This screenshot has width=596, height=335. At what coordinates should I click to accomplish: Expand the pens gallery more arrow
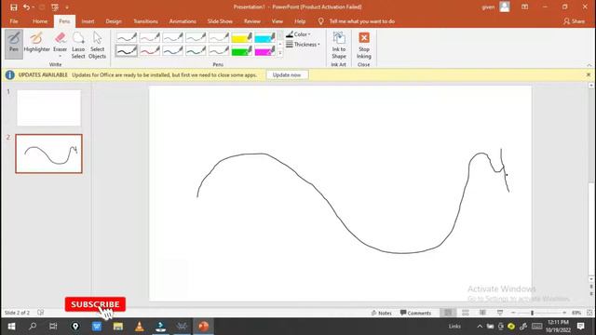[280, 53]
